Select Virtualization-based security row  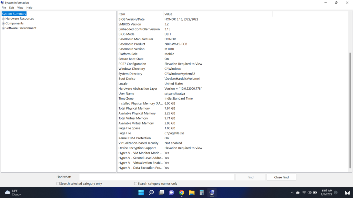195,143
